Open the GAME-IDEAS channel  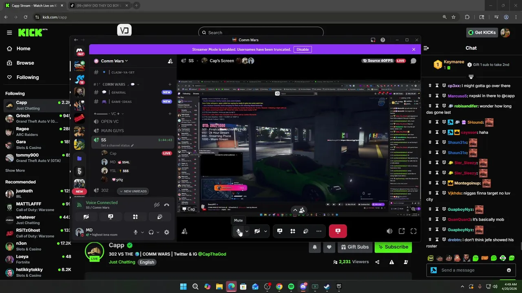(x=132, y=101)
